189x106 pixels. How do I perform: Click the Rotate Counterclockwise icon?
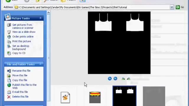[x=129, y=79]
